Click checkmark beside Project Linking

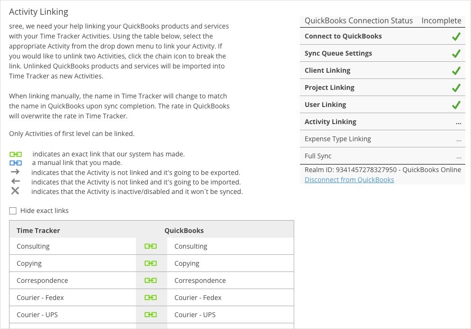pos(456,88)
